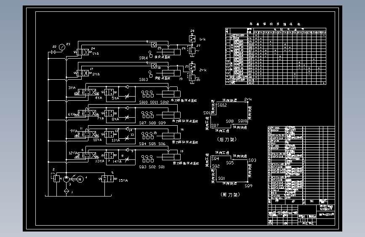Screen dimensions: 365x237
Task: Select the 15YA label
Action: (123, 180)
